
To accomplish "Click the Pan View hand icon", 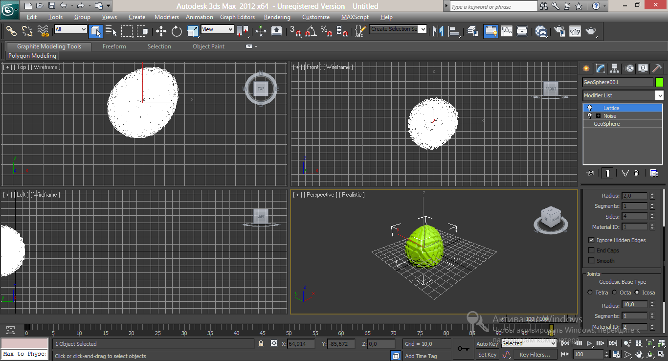I will pos(639,354).
